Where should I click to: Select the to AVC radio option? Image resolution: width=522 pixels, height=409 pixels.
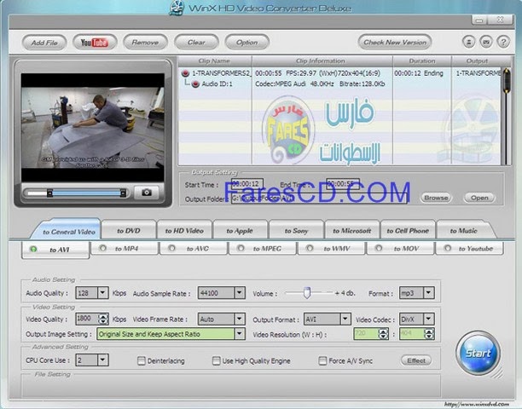[171, 248]
